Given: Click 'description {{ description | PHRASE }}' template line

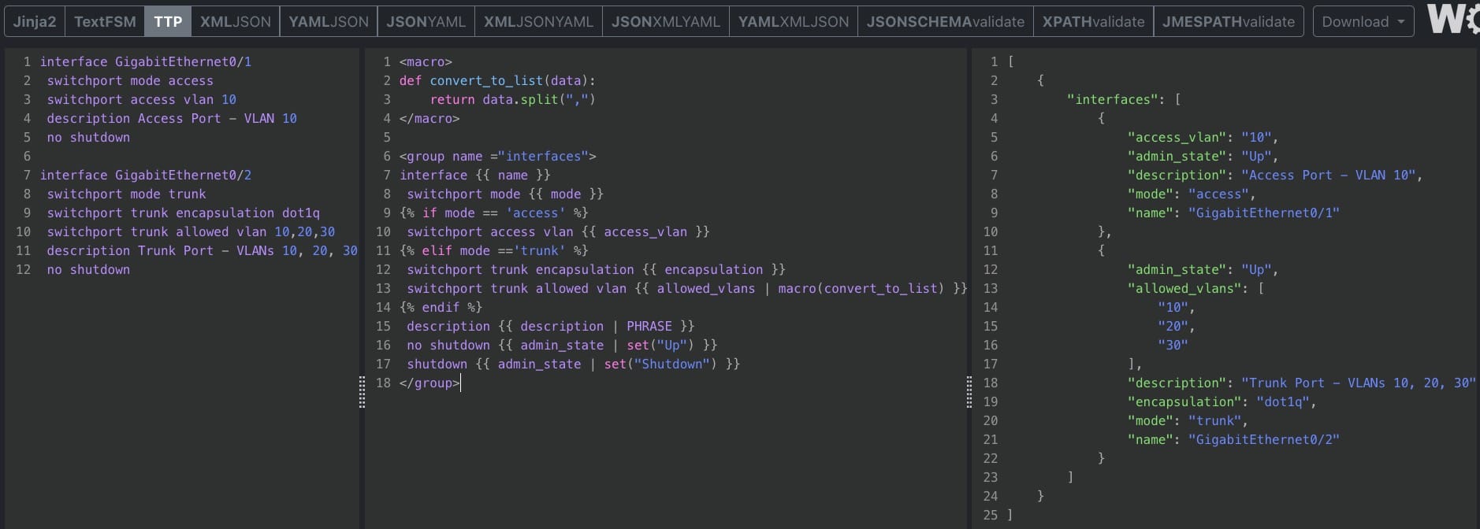Looking at the screenshot, I should (x=551, y=326).
